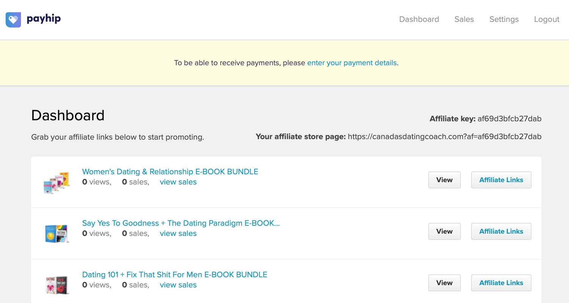Log out using the Logout link
Screen dimensions: 569x303
[x=547, y=19]
